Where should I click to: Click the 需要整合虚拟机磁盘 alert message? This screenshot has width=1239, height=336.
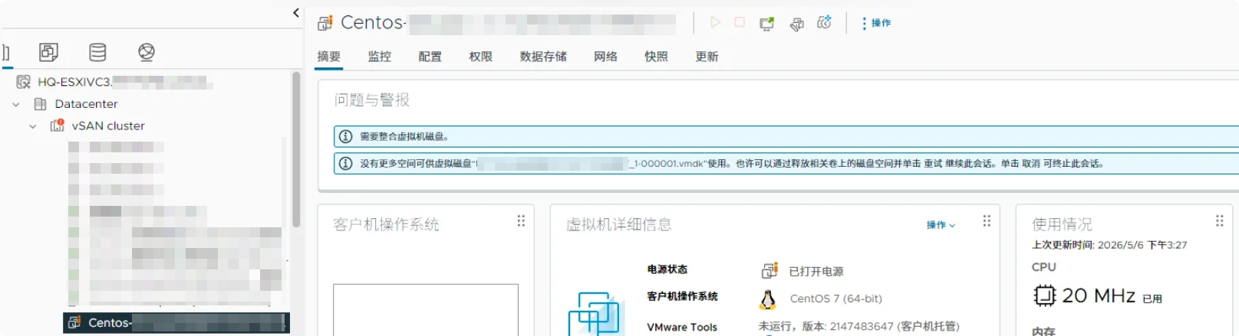[405, 137]
